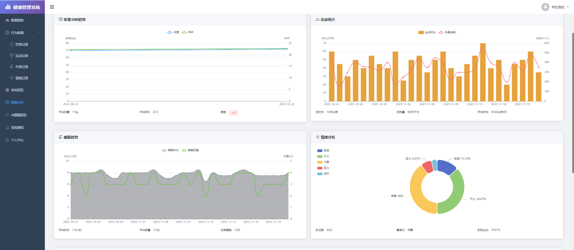Viewport: 574px width, 250px height.
Task: Click the 平均质量: 3.3分 statistic
Action: click(x=149, y=230)
